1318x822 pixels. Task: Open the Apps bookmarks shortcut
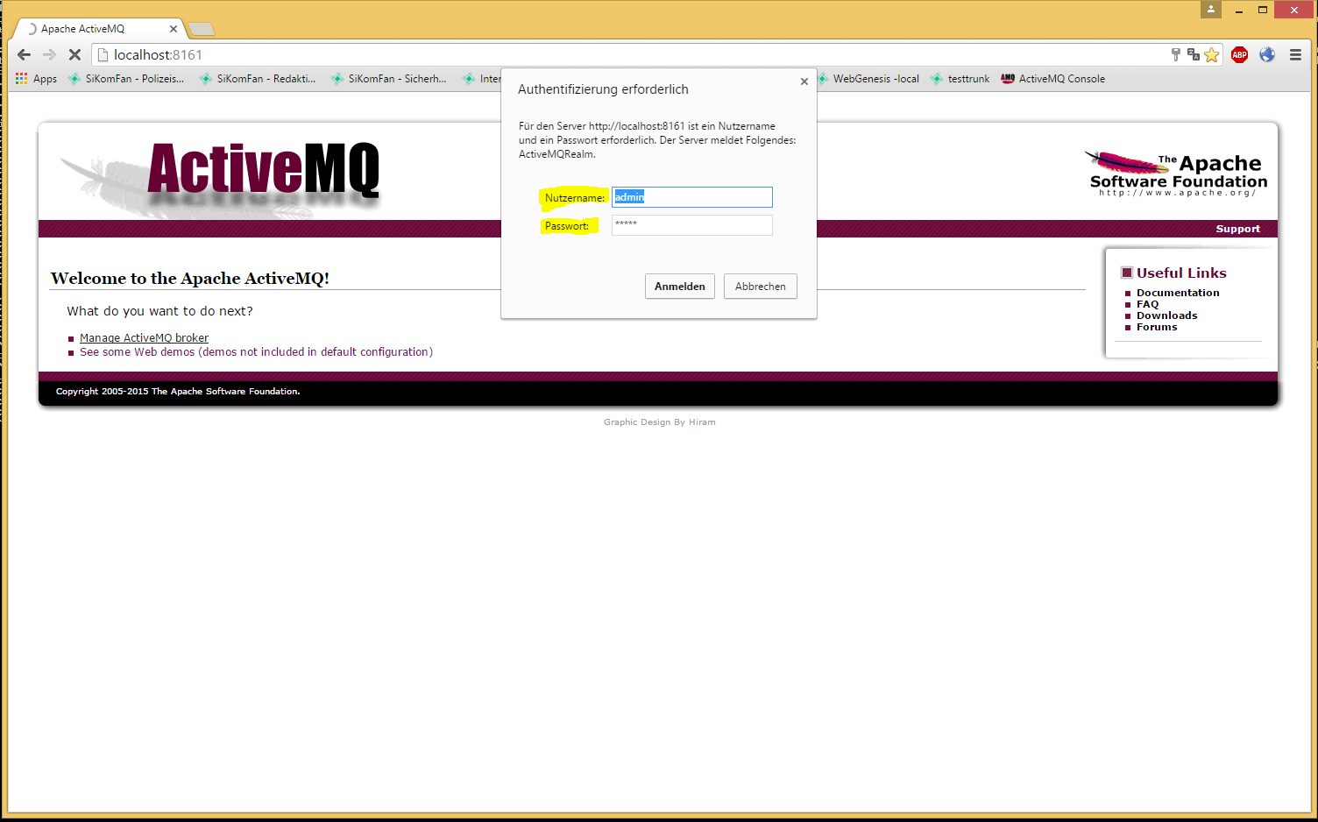coord(36,79)
